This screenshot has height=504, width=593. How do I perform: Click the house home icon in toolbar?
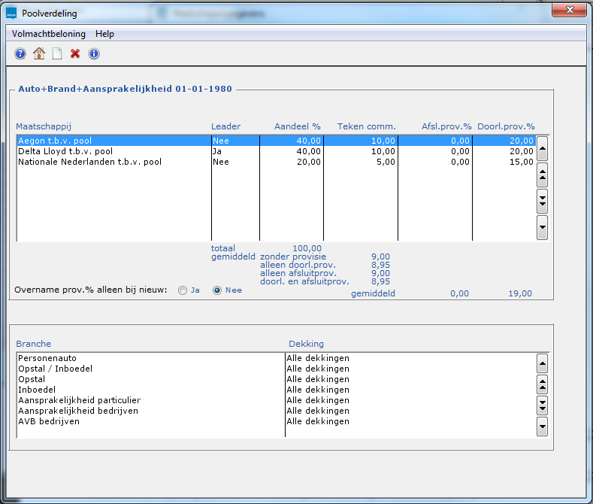(x=39, y=53)
